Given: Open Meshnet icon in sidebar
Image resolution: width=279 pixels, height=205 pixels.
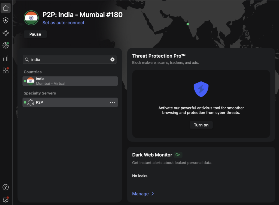Looking at the screenshot, I should tap(5, 33).
